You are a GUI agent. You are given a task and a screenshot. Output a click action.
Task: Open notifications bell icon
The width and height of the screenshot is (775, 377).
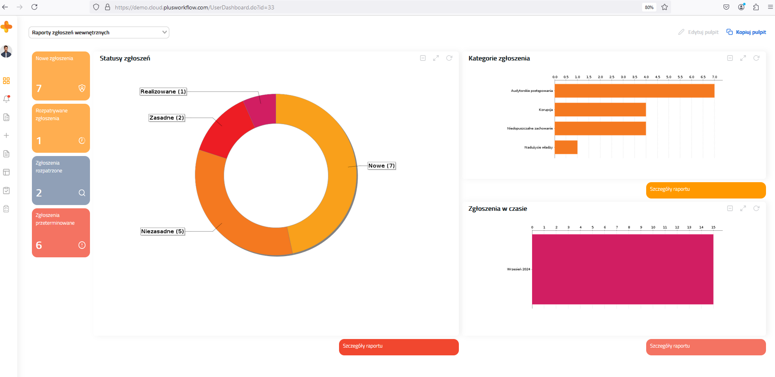(6, 99)
